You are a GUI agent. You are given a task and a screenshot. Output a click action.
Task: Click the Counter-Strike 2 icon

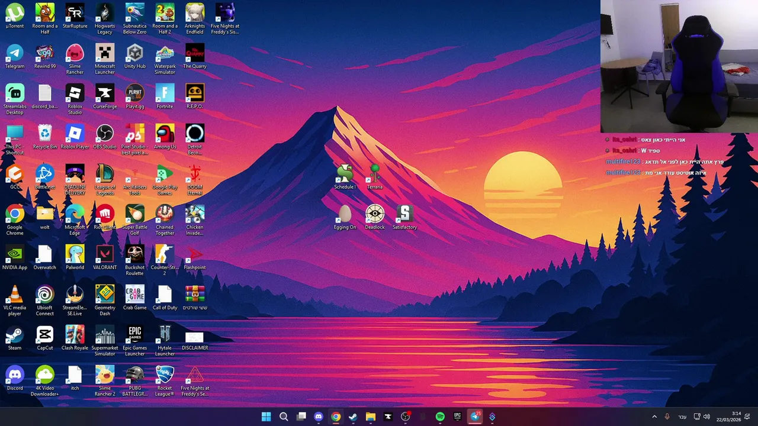point(165,260)
